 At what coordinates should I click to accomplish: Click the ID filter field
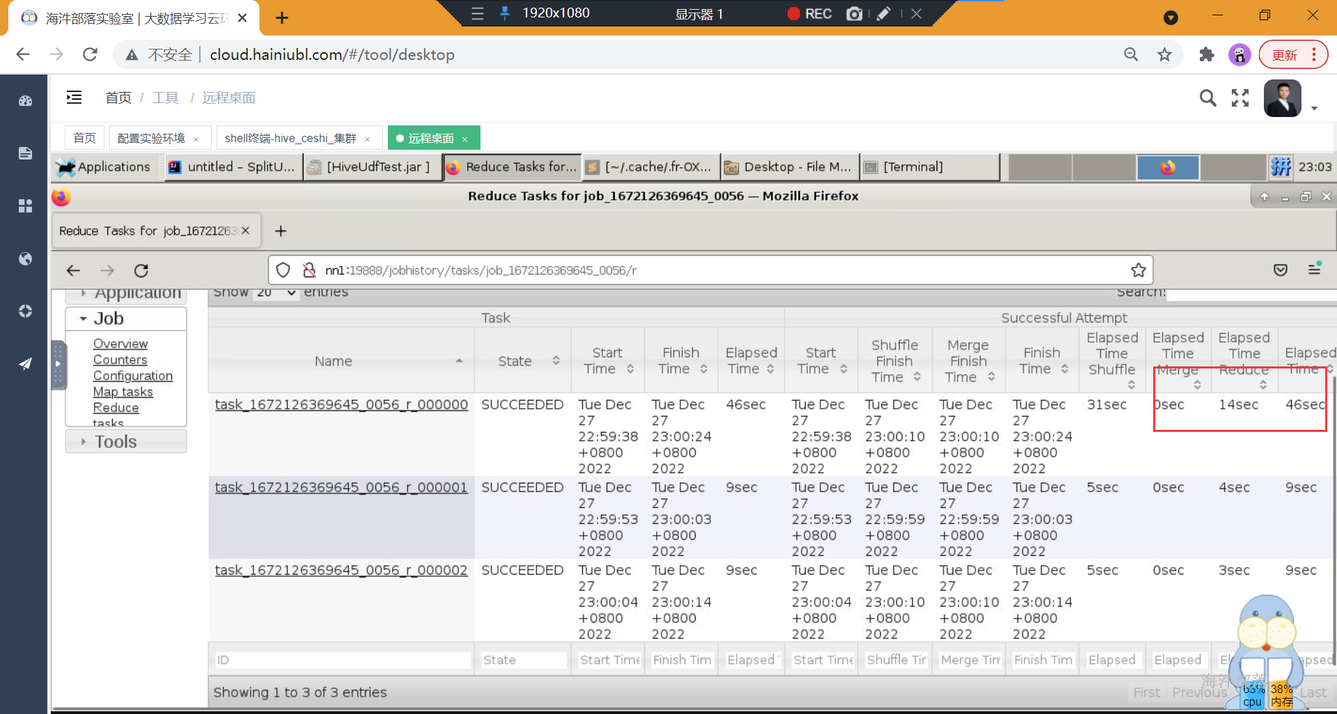342,660
